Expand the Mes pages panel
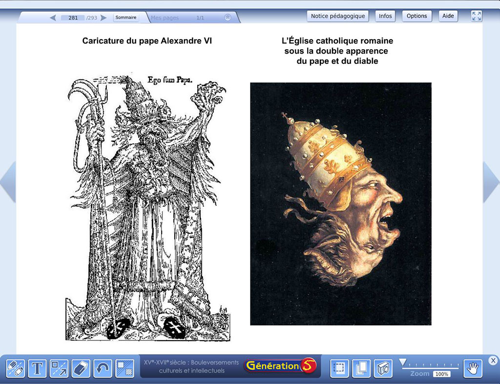Image resolution: width=500 pixels, height=384 pixels. [x=228, y=18]
